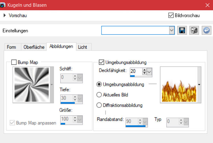
Task: Select the Aktuelles Bild radio button
Action: [x=99, y=95]
